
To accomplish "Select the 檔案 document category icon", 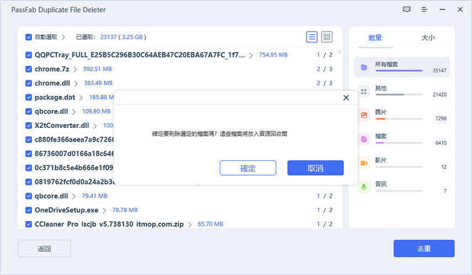I will coord(364,139).
